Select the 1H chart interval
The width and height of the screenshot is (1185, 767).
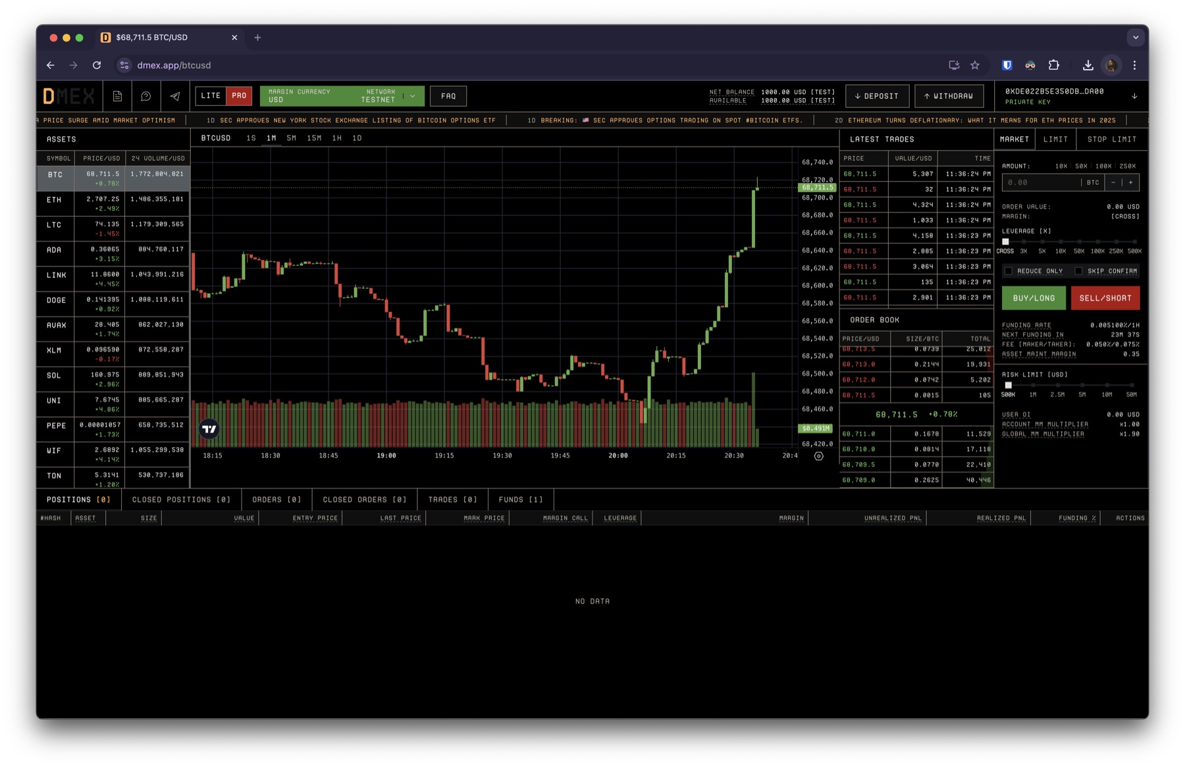pyautogui.click(x=336, y=138)
